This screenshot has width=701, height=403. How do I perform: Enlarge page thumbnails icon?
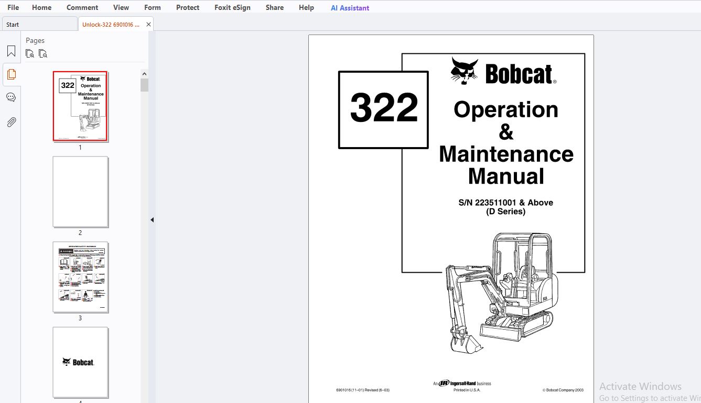pyautogui.click(x=30, y=53)
